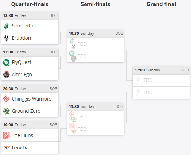Click the Eruption team logo
Viewport: 191px width, 155px height.
(x=6, y=38)
